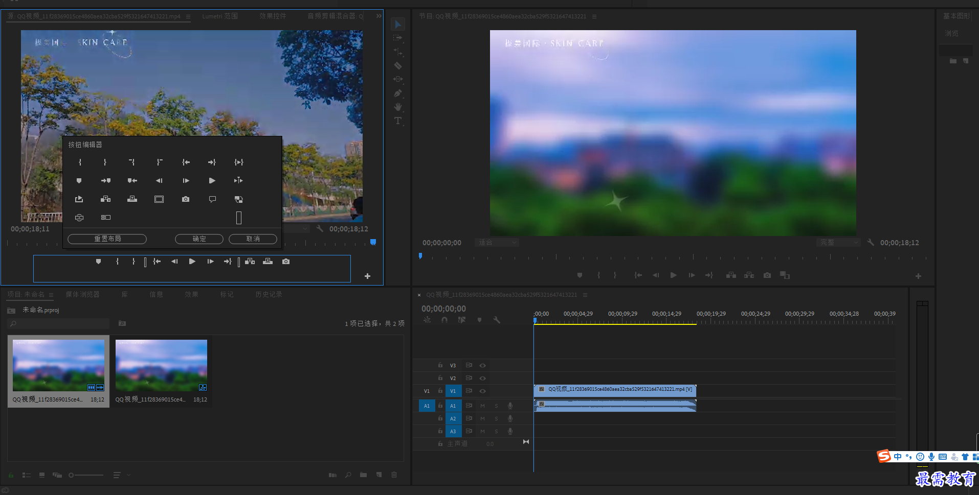Viewport: 979px width, 495px height.
Task: Click Export Frame camera in button editor
Action: pos(186,199)
